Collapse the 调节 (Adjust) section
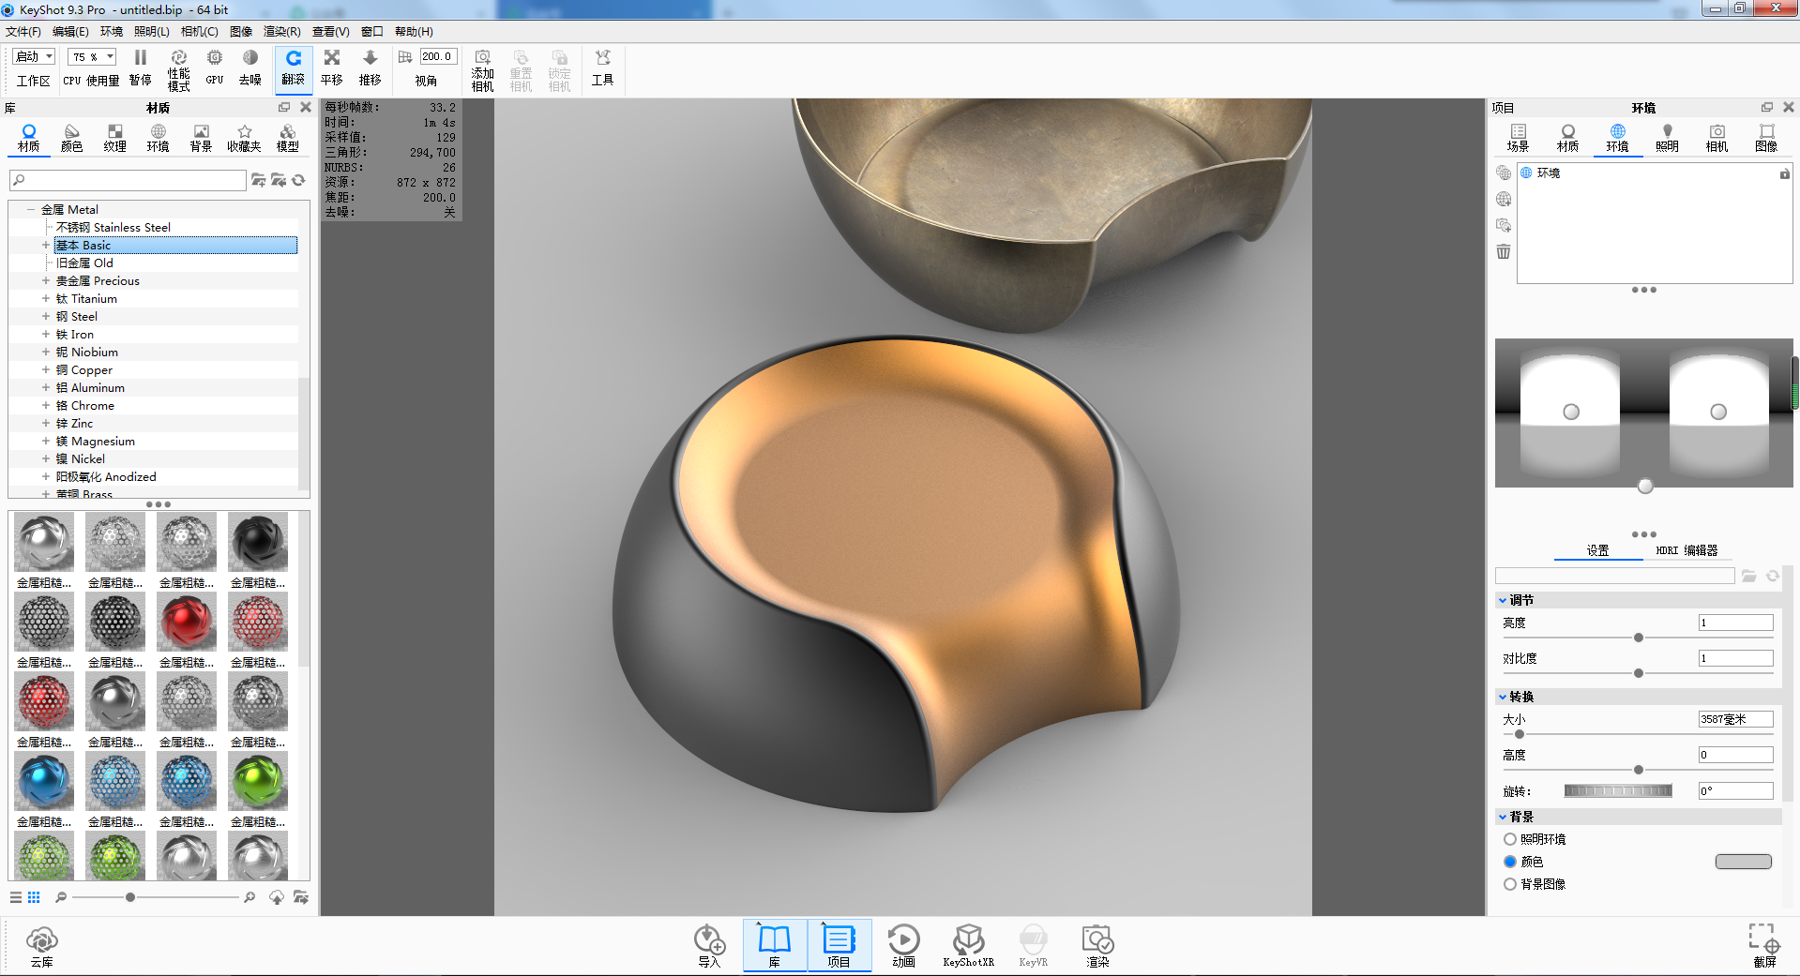 (x=1503, y=600)
